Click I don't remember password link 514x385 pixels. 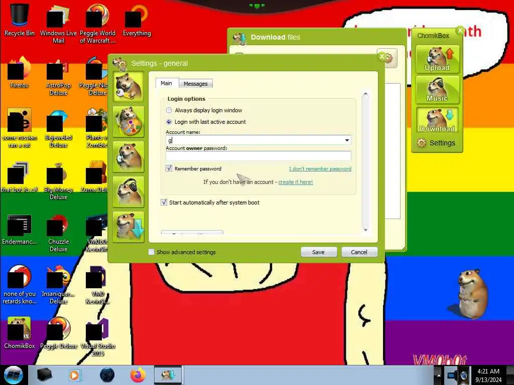click(x=320, y=168)
